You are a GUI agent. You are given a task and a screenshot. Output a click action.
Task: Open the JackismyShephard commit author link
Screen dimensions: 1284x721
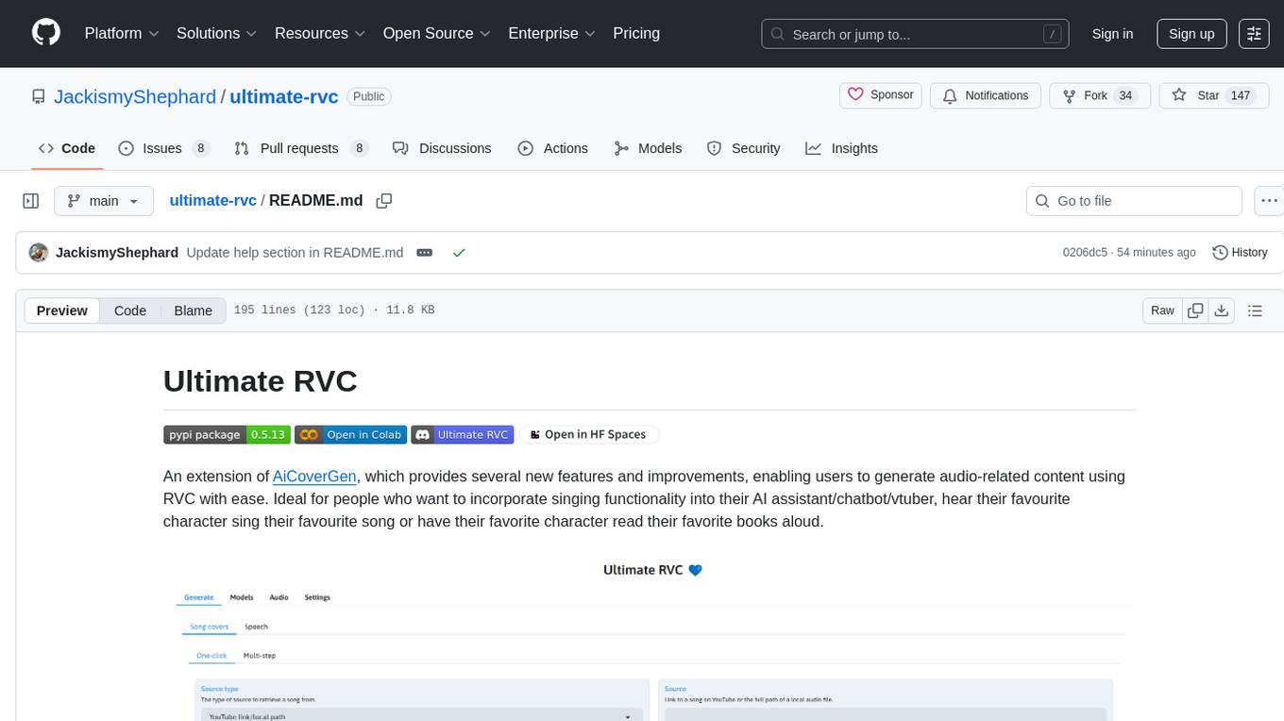coord(117,253)
